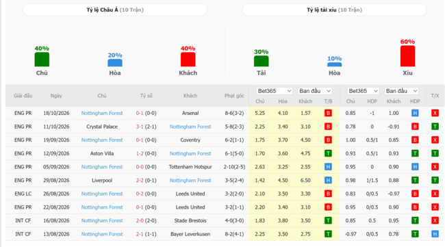Open Nottingham Forest link in 18/10/2026 row
Image resolution: width=445 pixels, height=247 pixels.
102,113
